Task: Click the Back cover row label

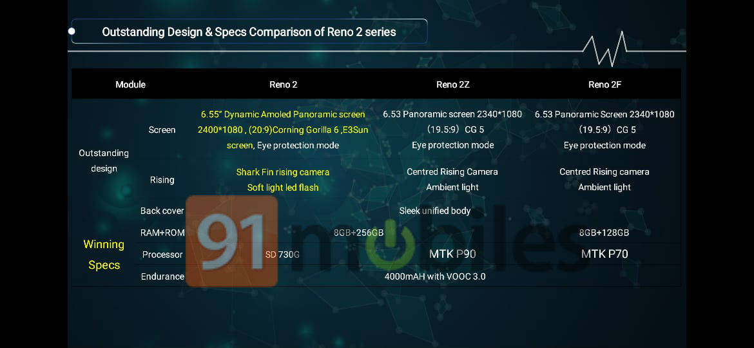Action: tap(162, 211)
